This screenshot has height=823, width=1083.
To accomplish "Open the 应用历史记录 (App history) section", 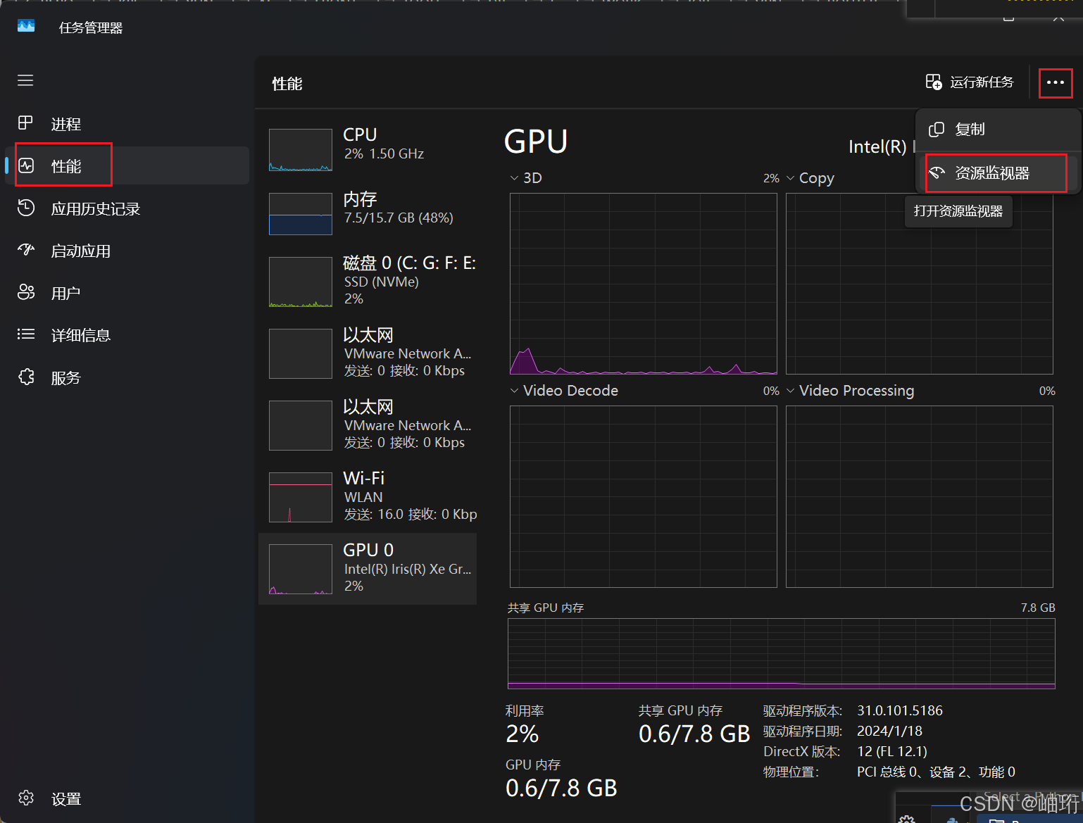I will (95, 208).
